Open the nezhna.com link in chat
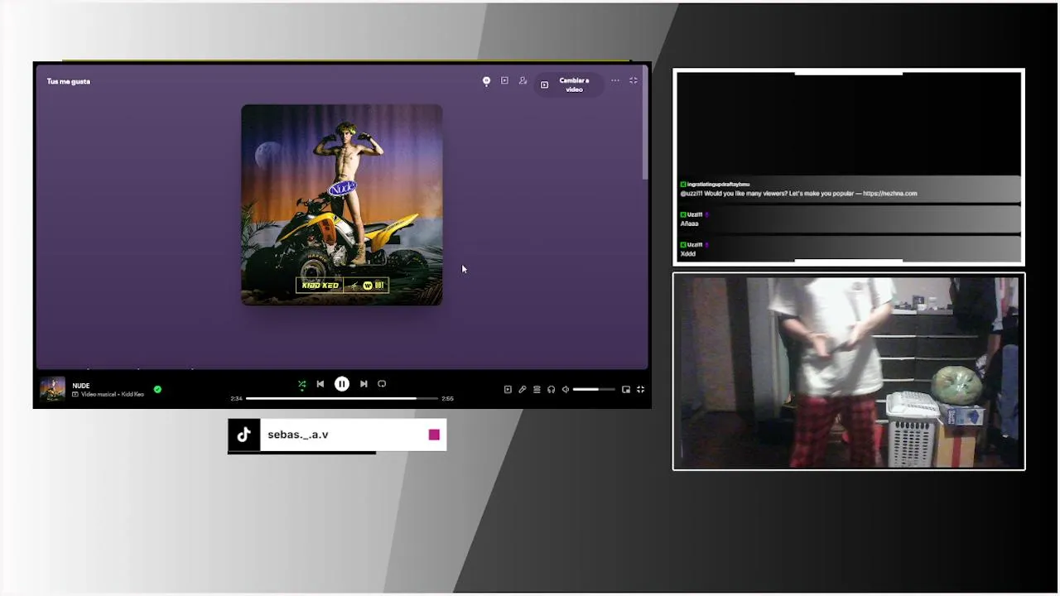This screenshot has height=596, width=1060. click(x=890, y=194)
